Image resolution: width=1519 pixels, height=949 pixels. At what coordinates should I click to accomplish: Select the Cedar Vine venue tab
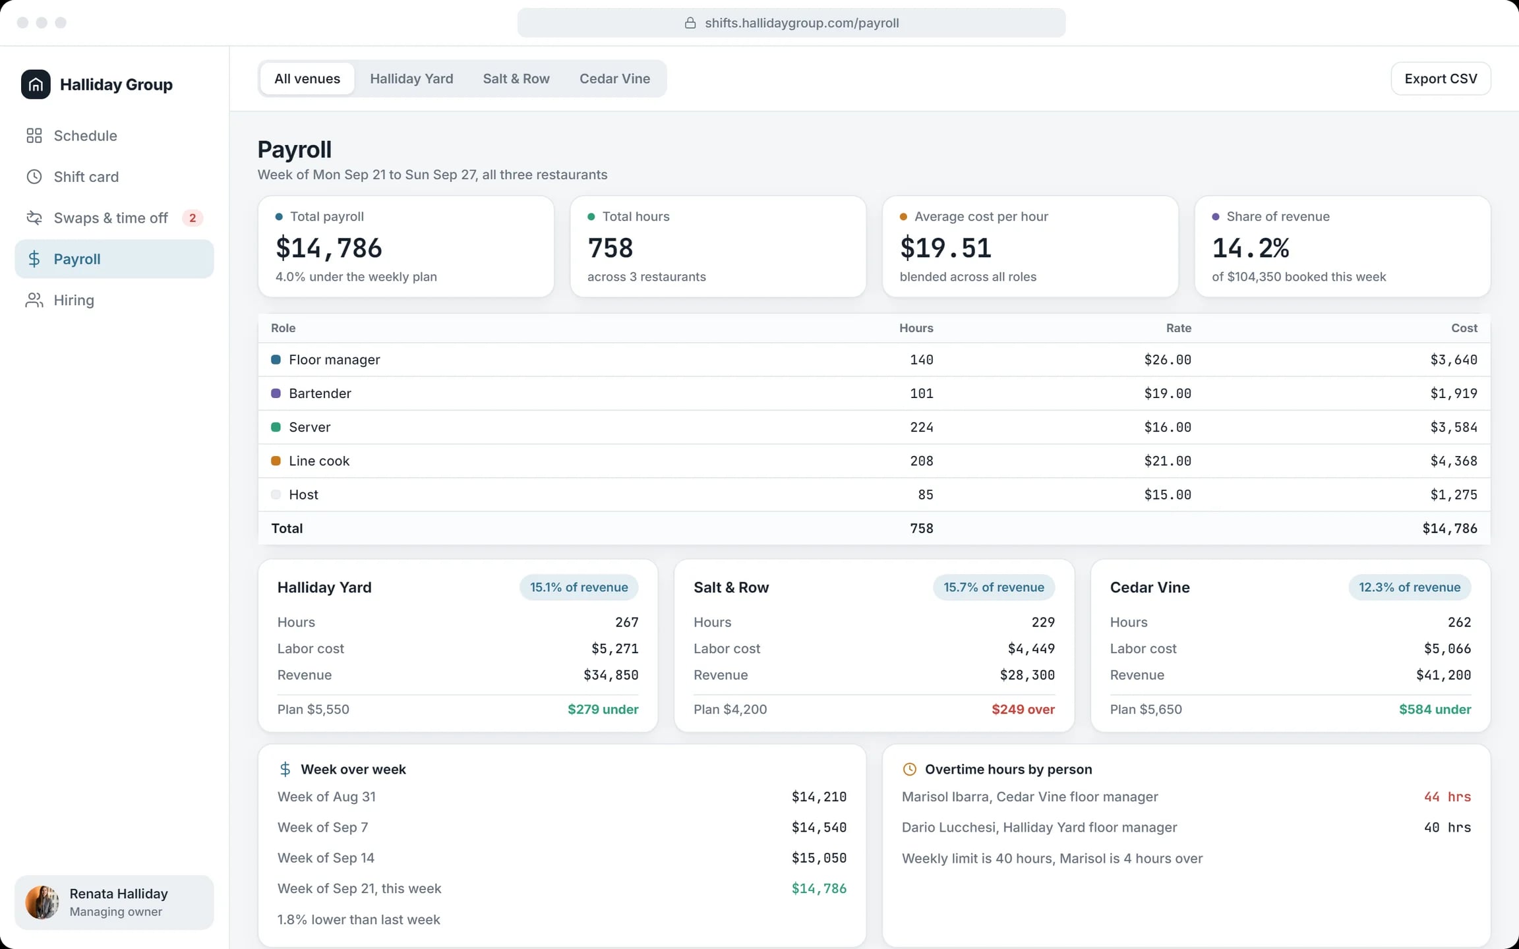(x=614, y=78)
